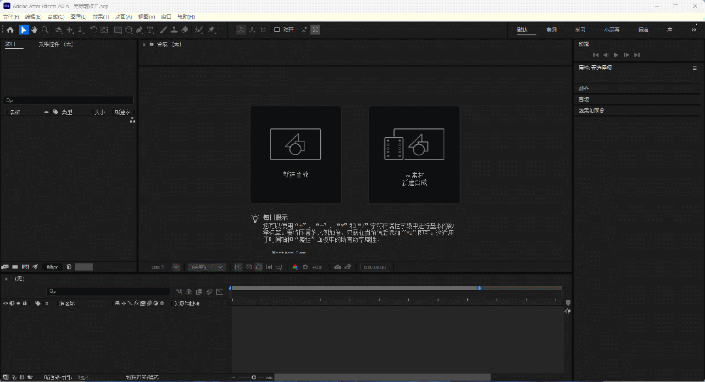This screenshot has height=382, width=705.
Task: Open the 合成(C) menu
Action: pos(56,16)
